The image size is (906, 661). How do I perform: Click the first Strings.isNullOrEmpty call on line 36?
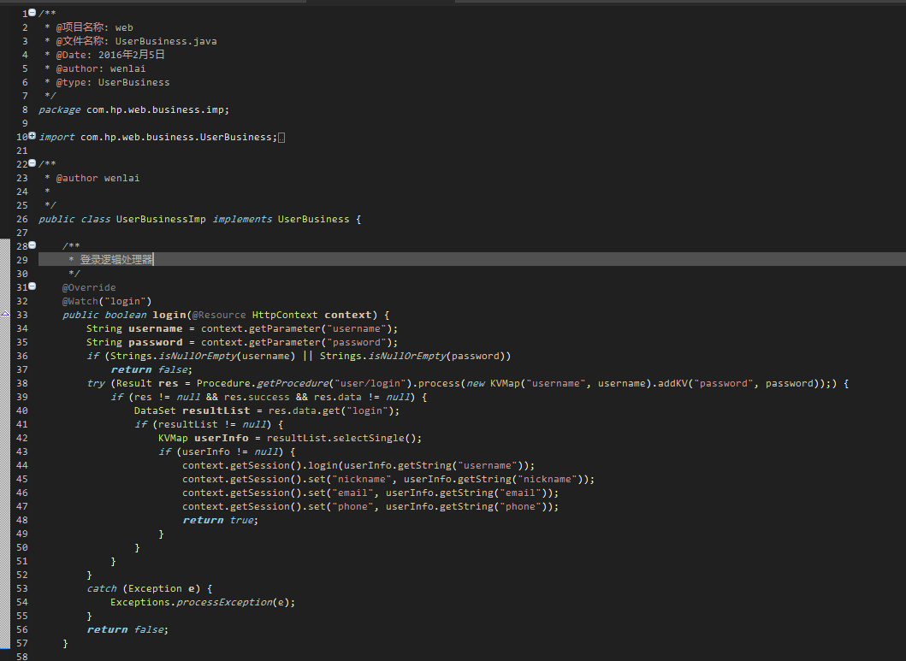[202, 356]
